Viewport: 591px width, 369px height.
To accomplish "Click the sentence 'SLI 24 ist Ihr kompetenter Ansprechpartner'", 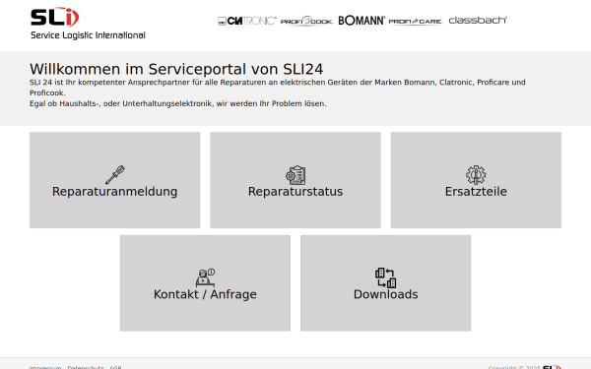I will pos(278,88).
